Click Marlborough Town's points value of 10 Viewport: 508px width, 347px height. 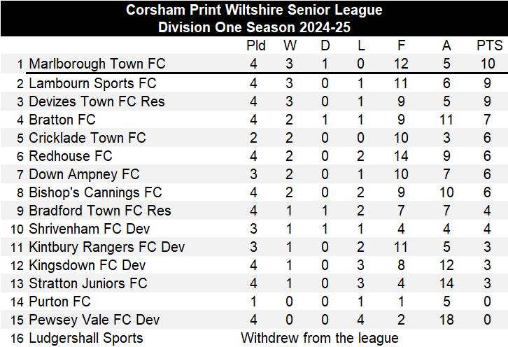pos(488,64)
